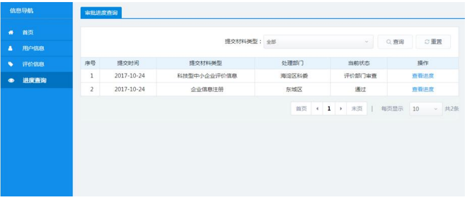Click the eye icon beside 进度查询
Viewport: 467px width, 198px height.
click(11, 80)
